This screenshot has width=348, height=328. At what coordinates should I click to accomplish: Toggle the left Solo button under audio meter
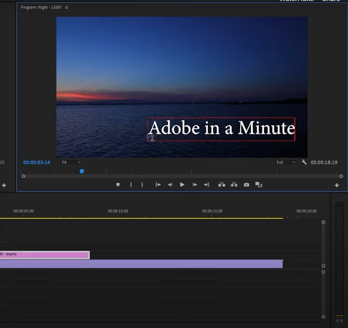click(x=337, y=321)
